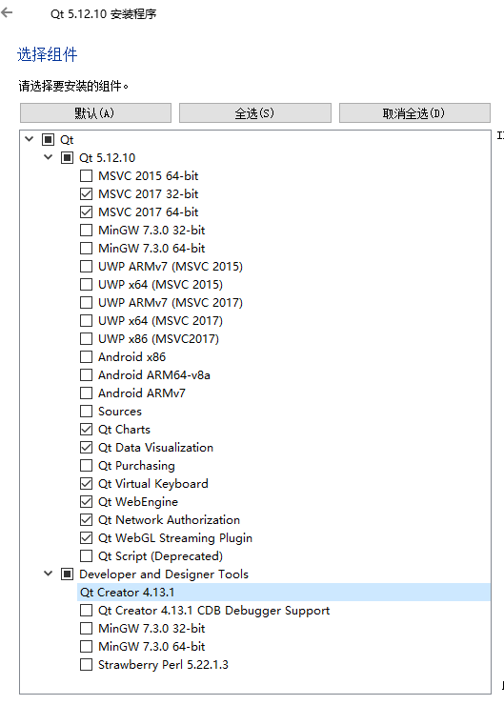Enable UWP x64 (MSVC 2015)
This screenshot has height=705, width=504.
tap(86, 284)
